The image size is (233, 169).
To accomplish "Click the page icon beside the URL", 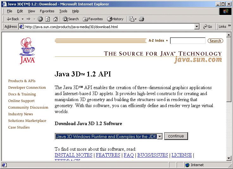I will 22,27.
